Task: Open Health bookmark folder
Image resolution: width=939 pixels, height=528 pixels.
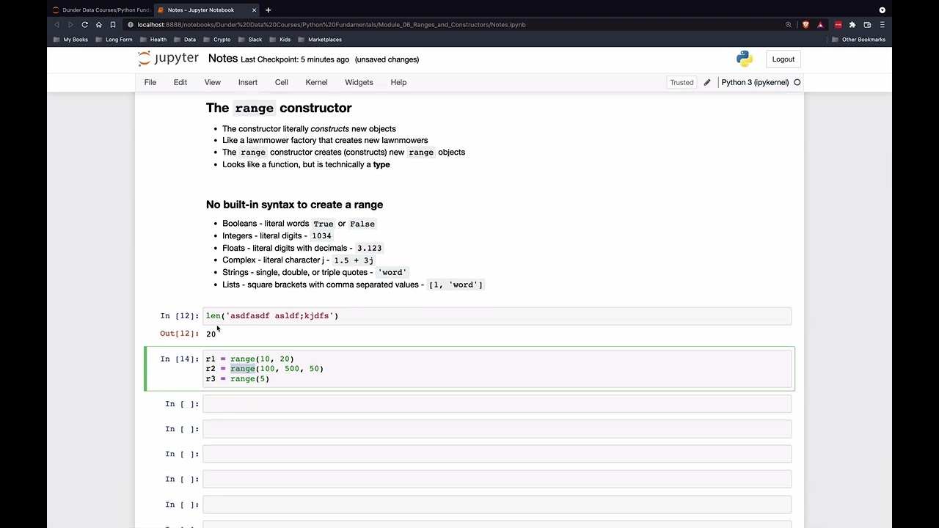Action: click(x=153, y=40)
